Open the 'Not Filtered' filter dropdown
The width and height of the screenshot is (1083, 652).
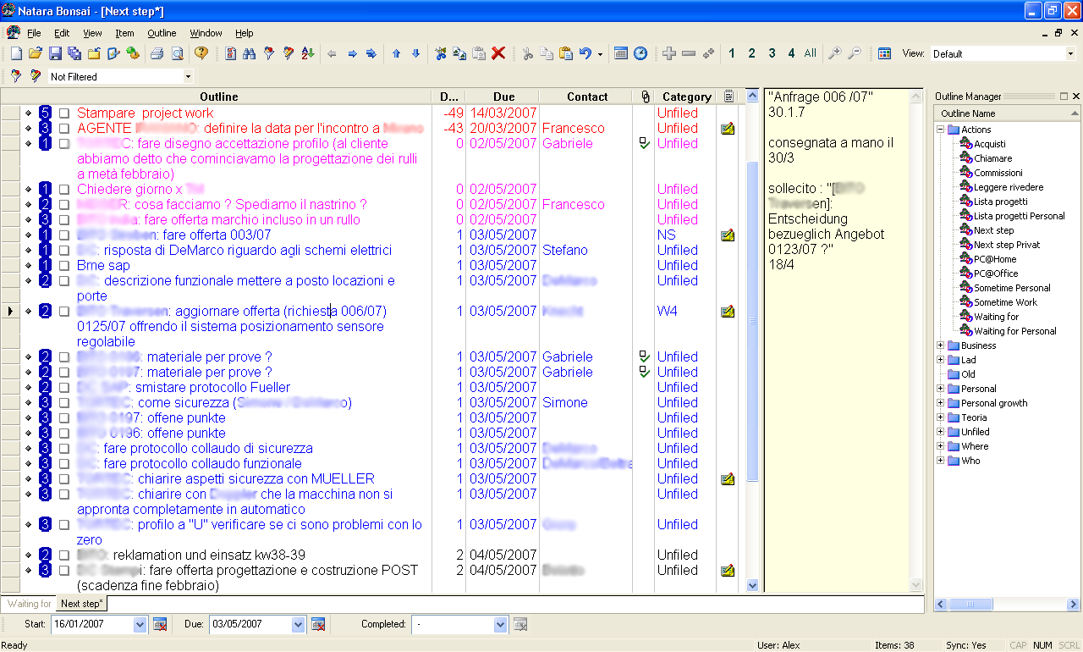[x=188, y=76]
